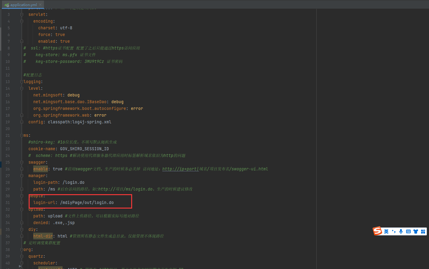The height and width of the screenshot is (269, 429).
Task: Fold the quartz block in the gutter
Action: click(x=22, y=256)
